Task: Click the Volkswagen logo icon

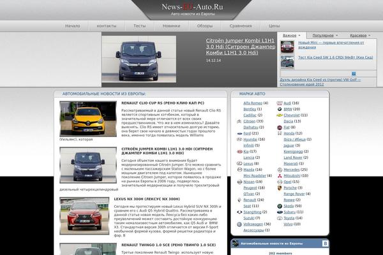Action: click(239, 224)
